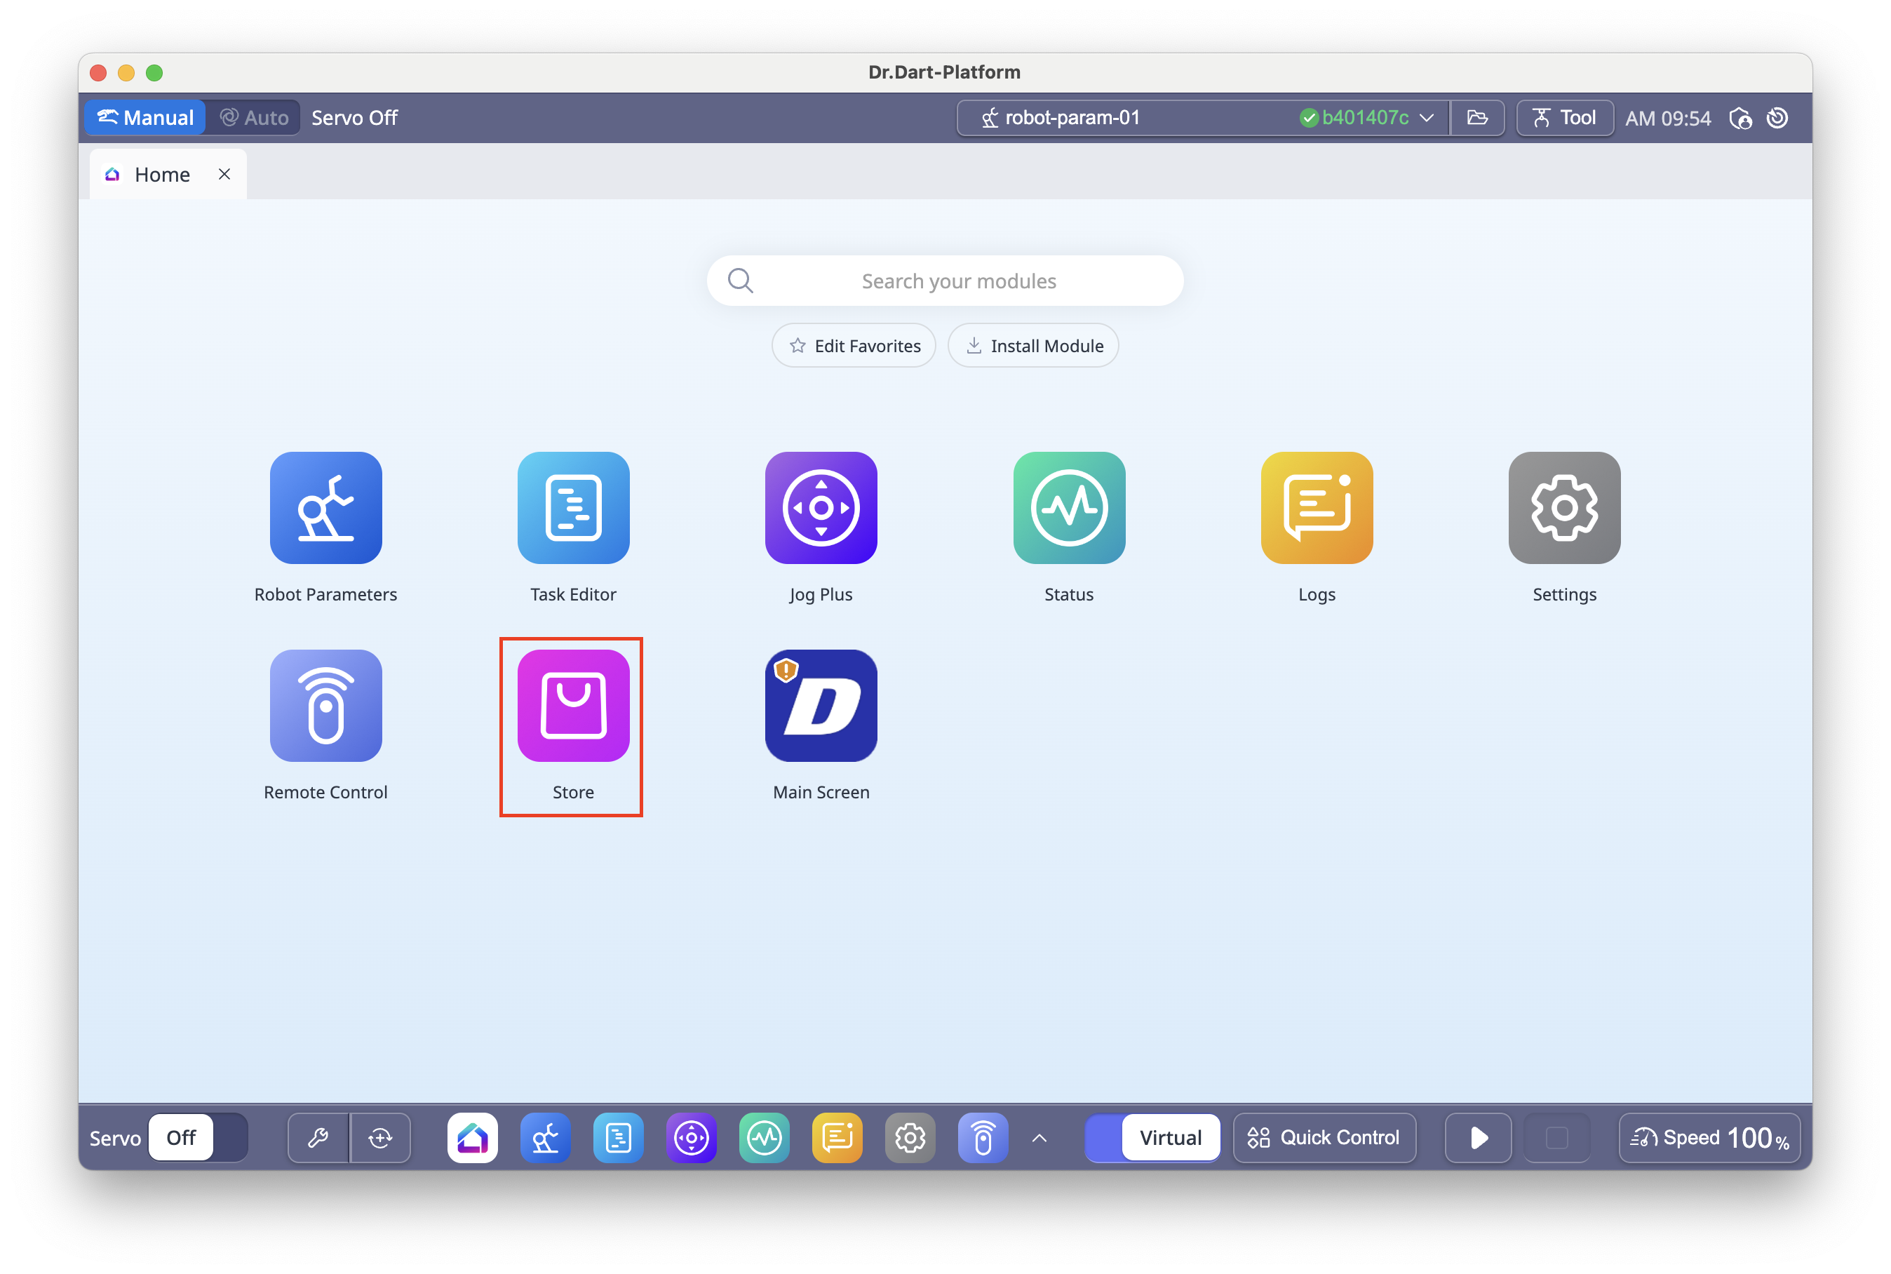Open the Store module
This screenshot has width=1891, height=1274.
coord(574,705)
